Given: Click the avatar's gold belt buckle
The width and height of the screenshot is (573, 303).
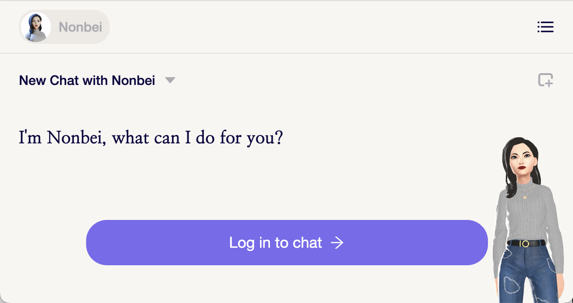Looking at the screenshot, I should click(524, 244).
